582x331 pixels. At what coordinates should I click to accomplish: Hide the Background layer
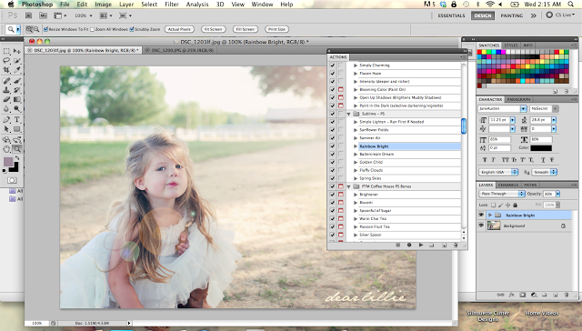click(481, 226)
